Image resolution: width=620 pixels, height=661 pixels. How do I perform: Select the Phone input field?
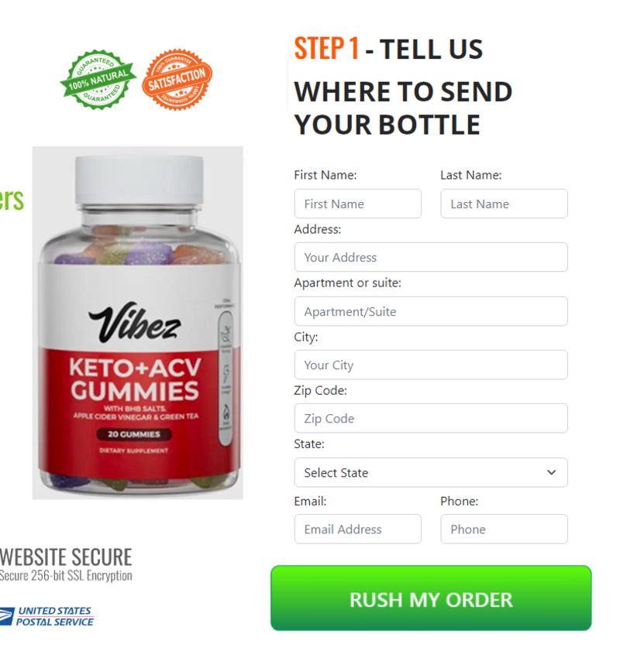(505, 529)
